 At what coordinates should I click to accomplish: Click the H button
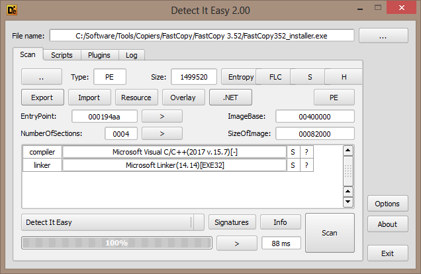click(x=344, y=77)
